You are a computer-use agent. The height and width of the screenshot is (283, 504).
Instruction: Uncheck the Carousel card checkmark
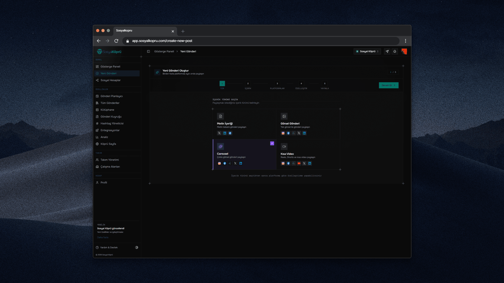pos(272,143)
